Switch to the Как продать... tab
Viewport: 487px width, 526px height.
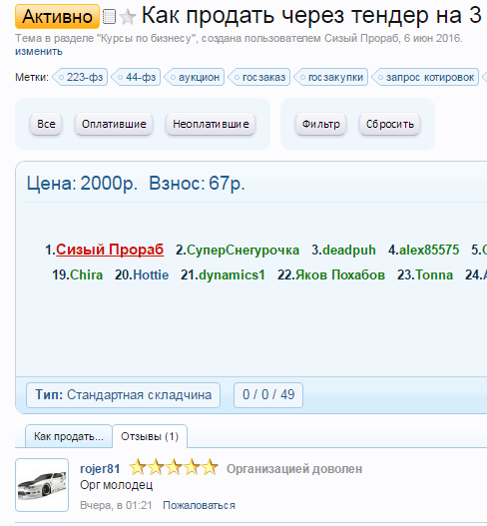click(69, 436)
